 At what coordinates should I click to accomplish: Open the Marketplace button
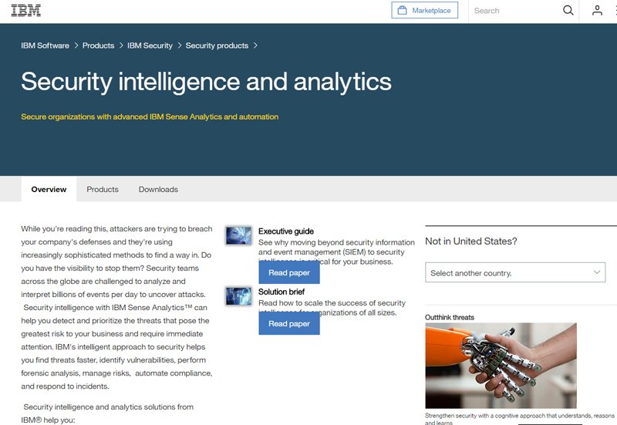[425, 10]
